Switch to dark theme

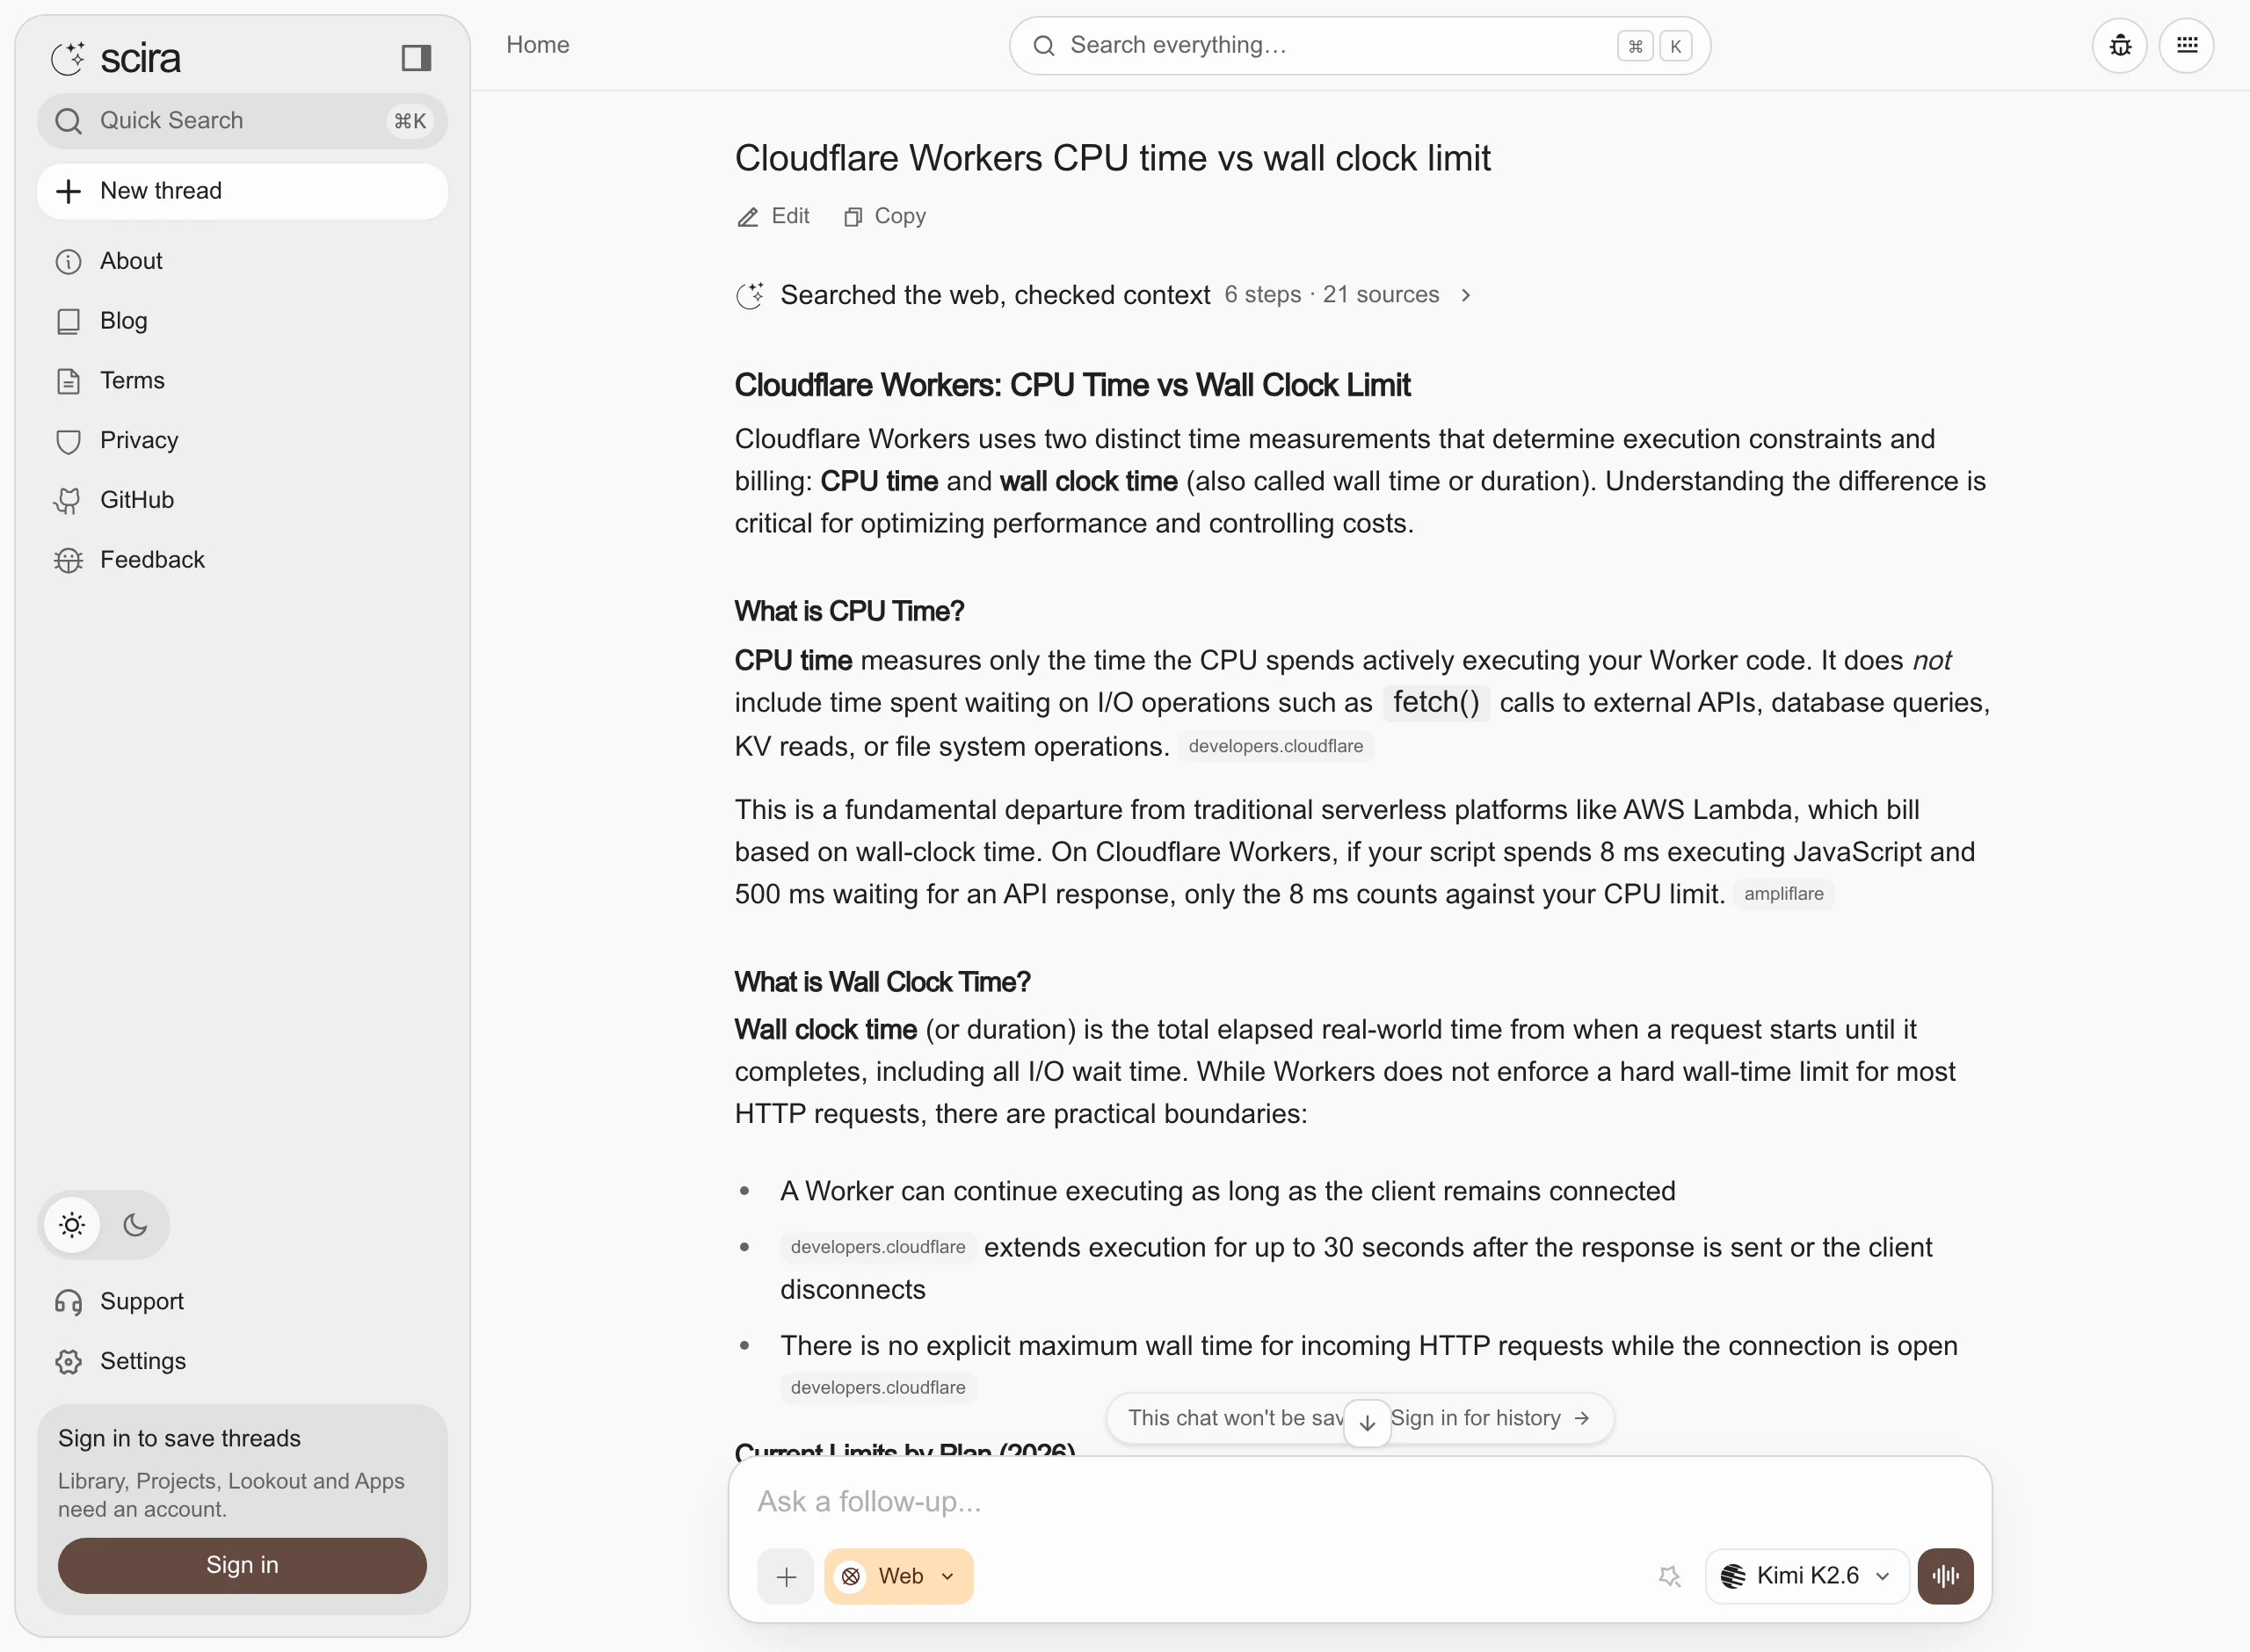(x=135, y=1224)
